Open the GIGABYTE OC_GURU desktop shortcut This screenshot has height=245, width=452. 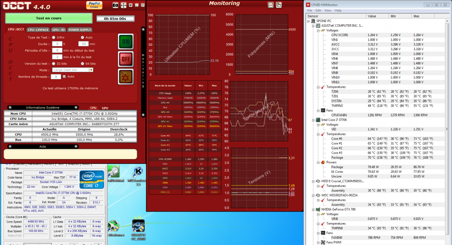point(138,230)
